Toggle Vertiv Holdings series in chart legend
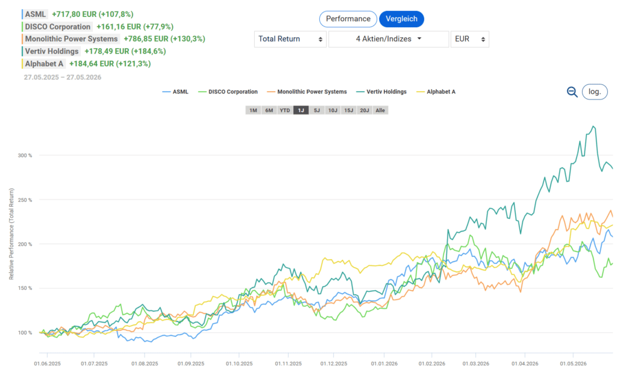Viewport: 617px width, 369px height. (x=381, y=92)
